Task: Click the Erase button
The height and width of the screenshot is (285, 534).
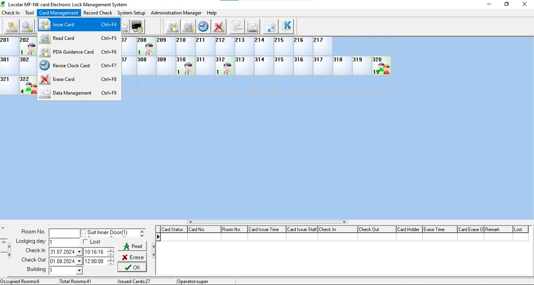Action: click(x=132, y=257)
